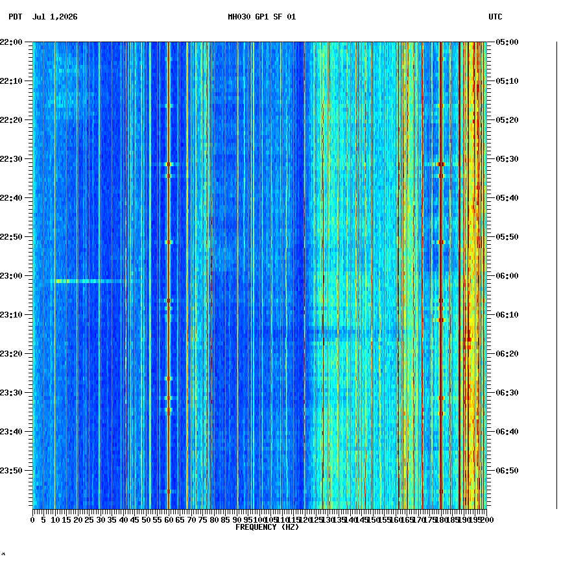The height and width of the screenshot is (561, 585).
Task: Click the 05:20 UTC time label
Action: [x=507, y=120]
